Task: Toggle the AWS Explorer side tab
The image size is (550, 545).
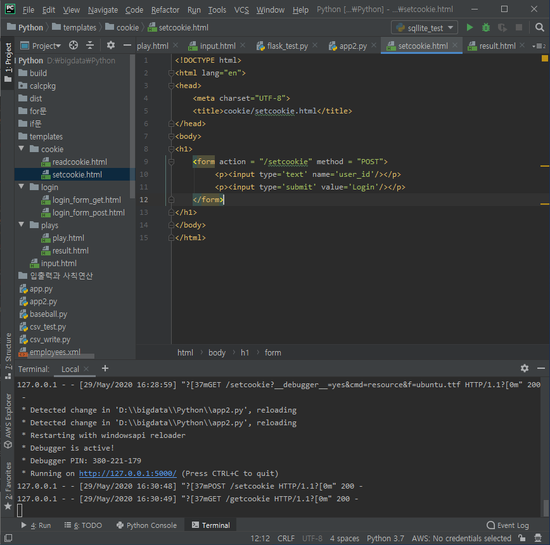Action: pyautogui.click(x=8, y=421)
